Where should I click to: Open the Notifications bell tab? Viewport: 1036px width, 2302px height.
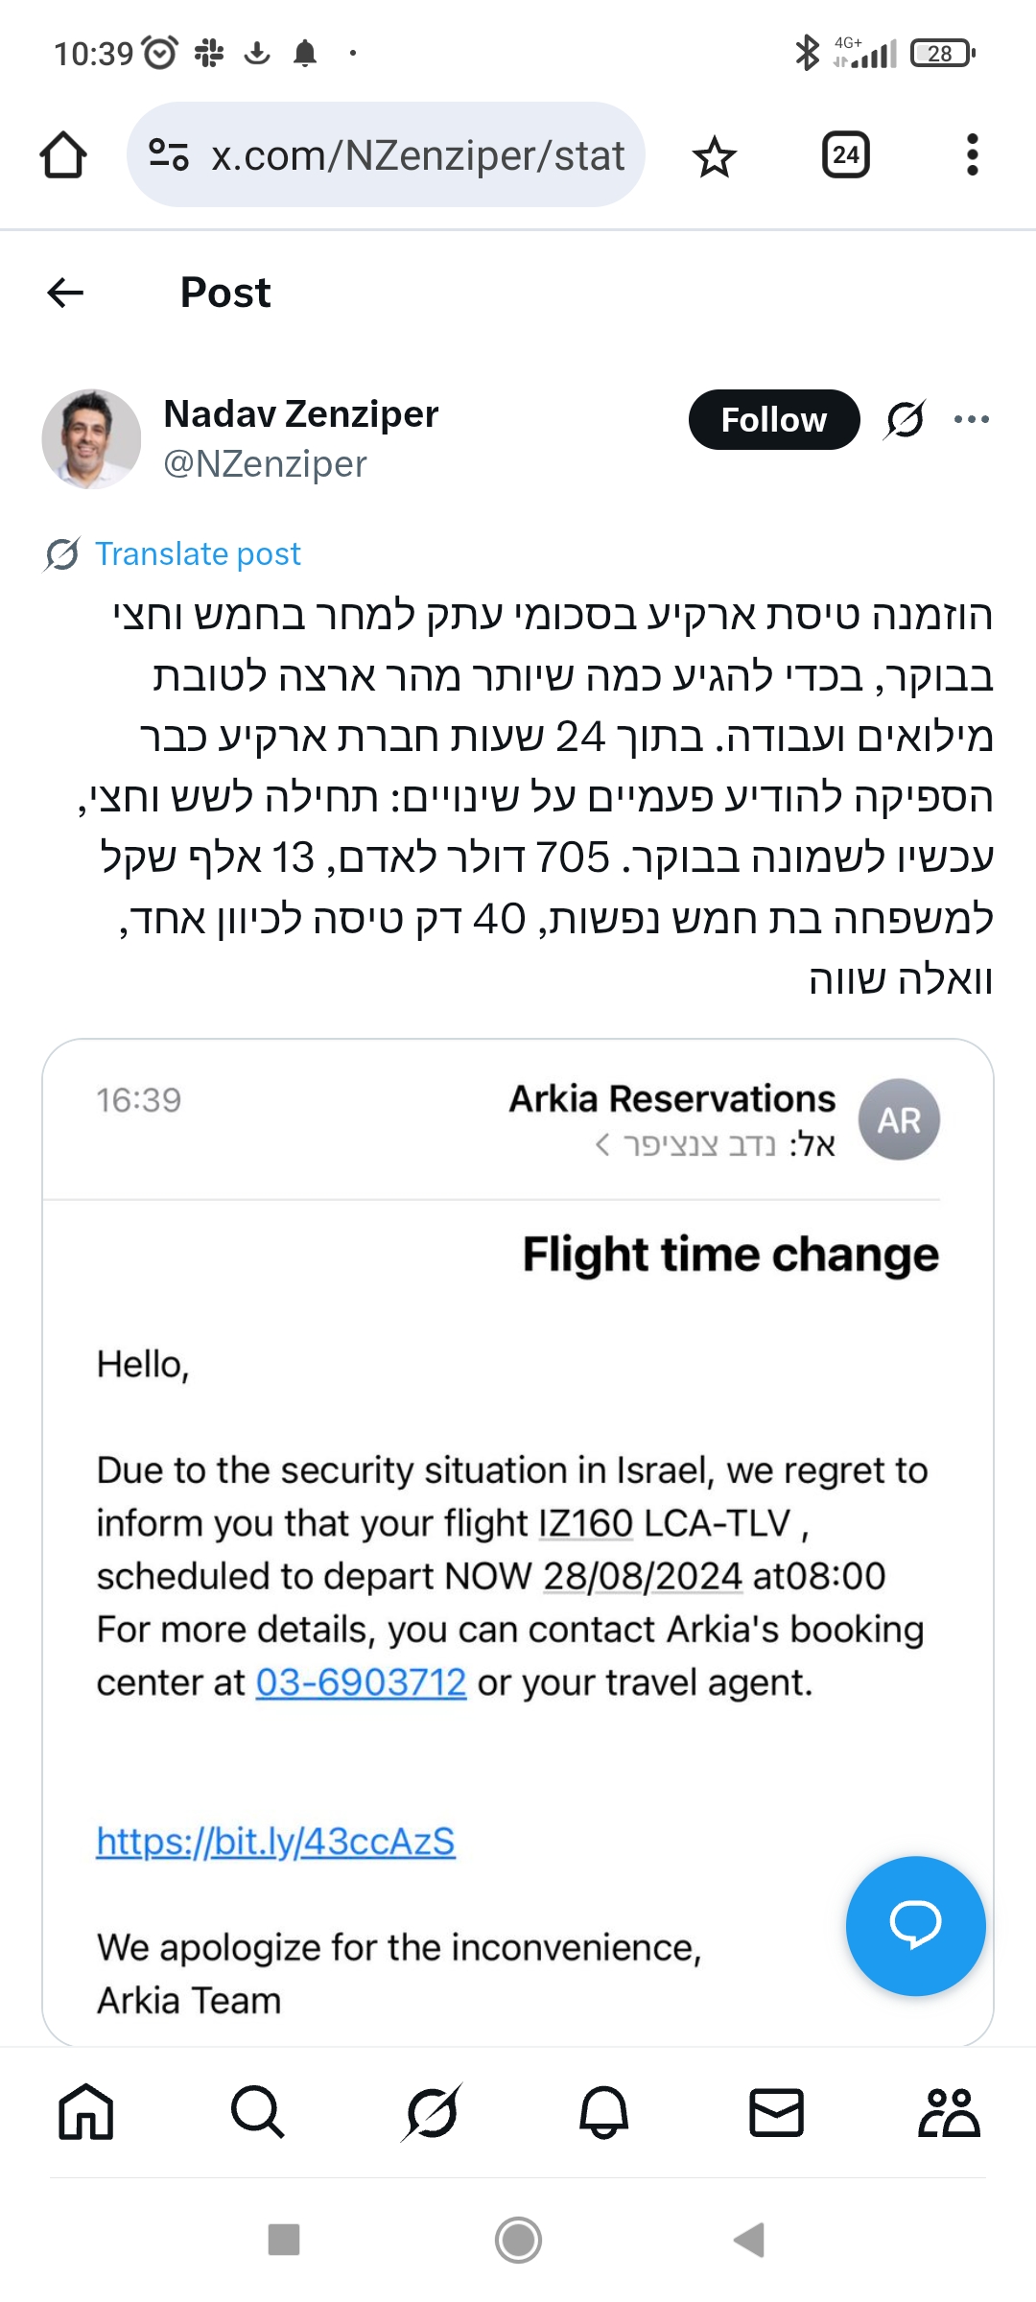tap(604, 2112)
